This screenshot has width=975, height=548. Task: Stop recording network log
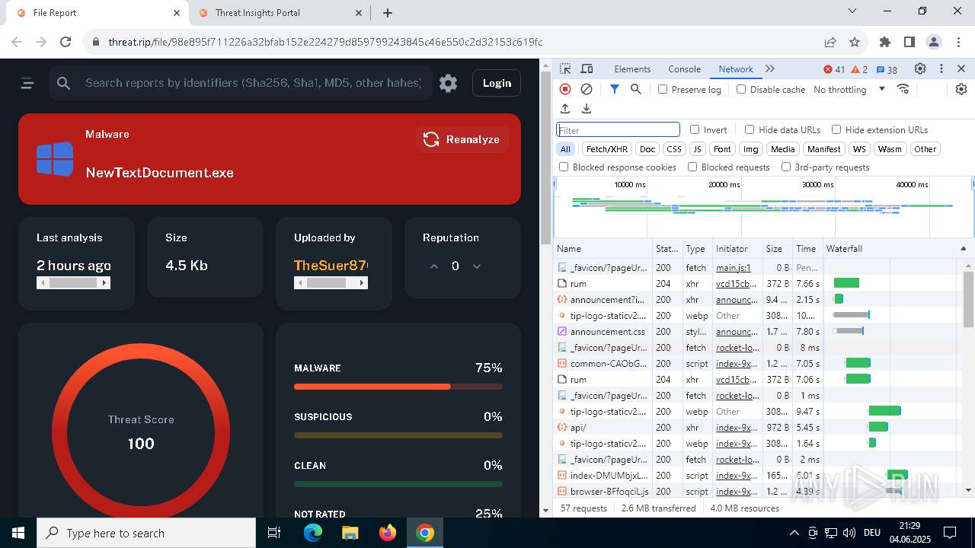(565, 89)
